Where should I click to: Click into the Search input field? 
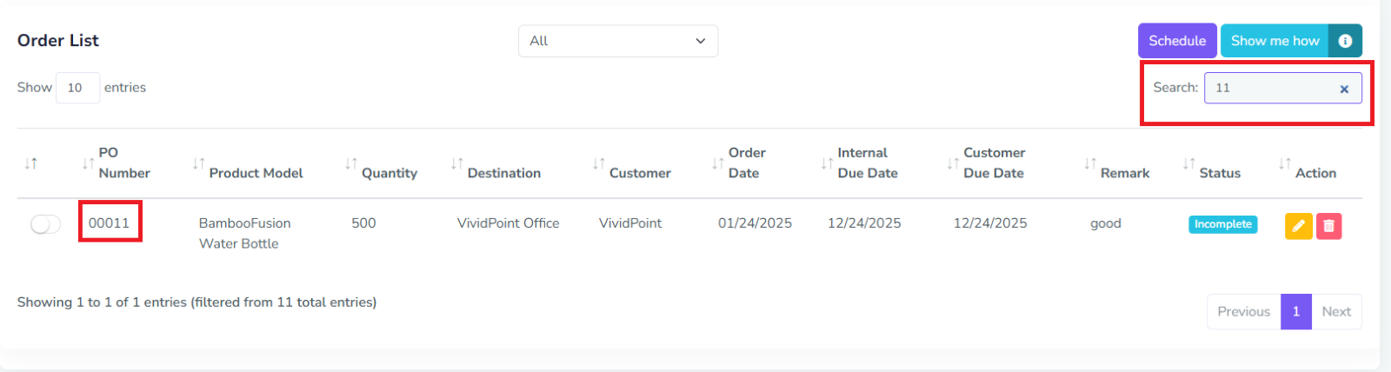1269,88
